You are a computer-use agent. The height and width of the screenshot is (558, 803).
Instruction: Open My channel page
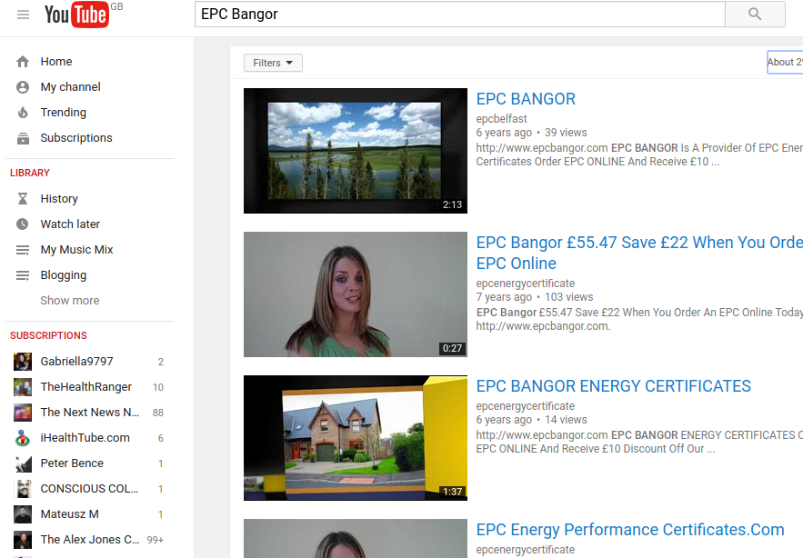71,87
